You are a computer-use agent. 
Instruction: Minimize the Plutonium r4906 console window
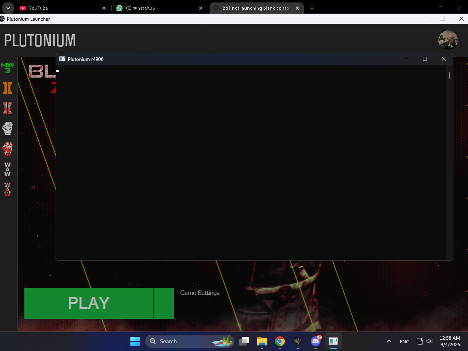407,59
